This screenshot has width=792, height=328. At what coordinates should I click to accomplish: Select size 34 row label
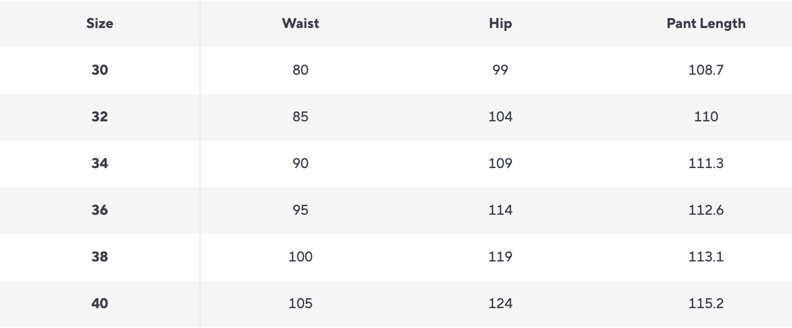99,163
